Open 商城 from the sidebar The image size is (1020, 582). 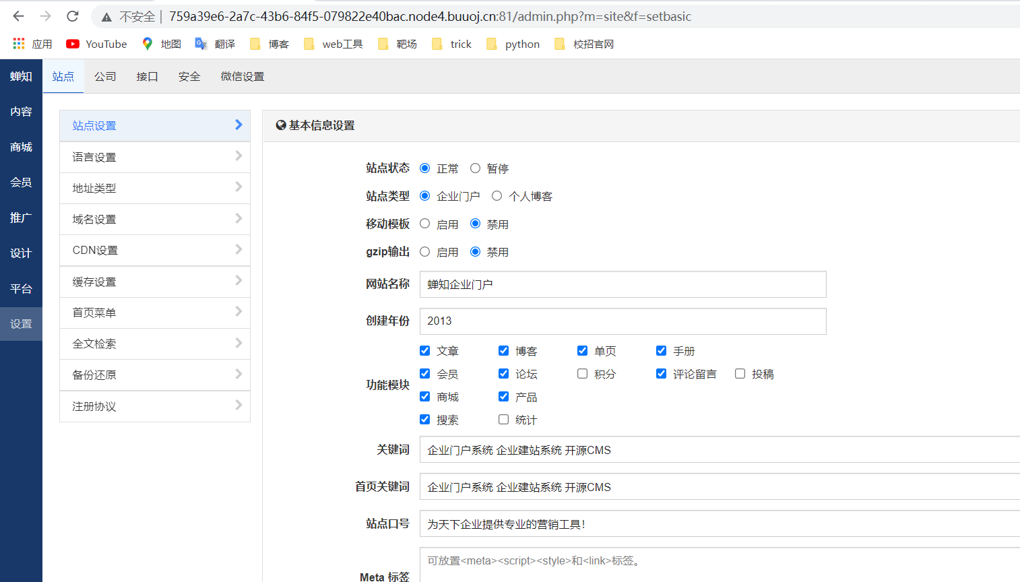[21, 146]
